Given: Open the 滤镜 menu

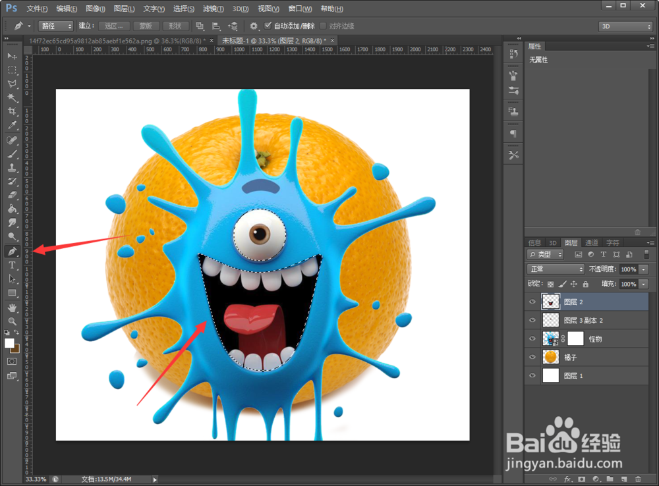Looking at the screenshot, I should (212, 9).
